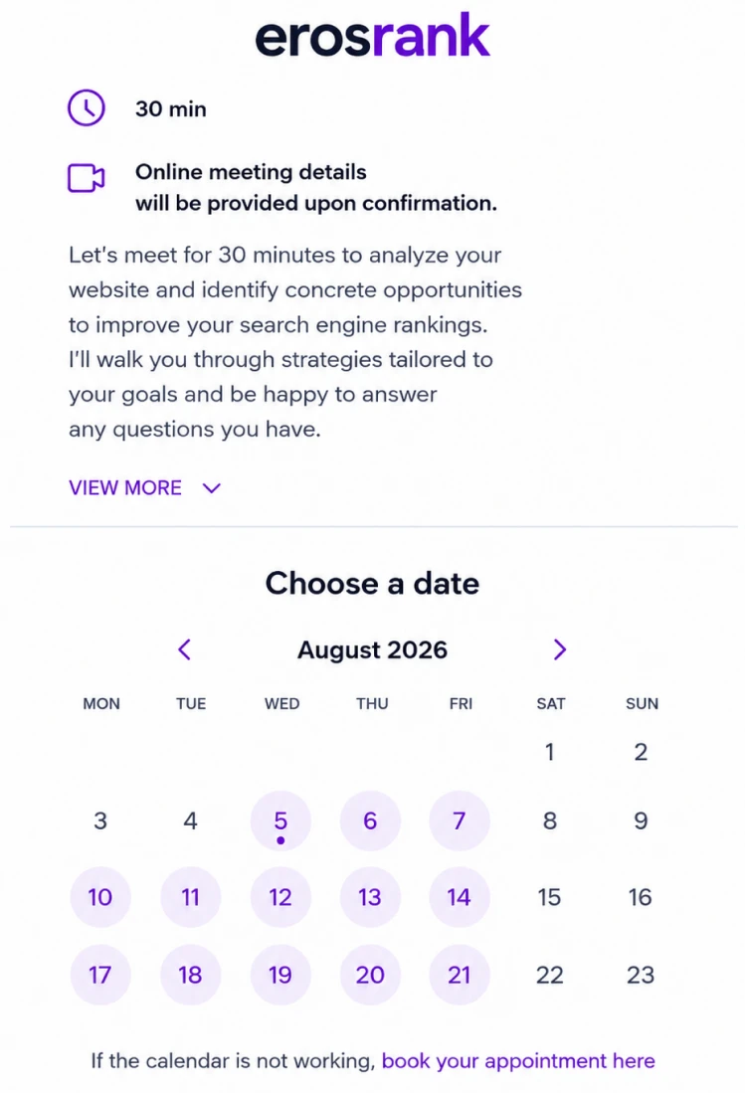745x1093 pixels.
Task: Open the VIEW MORE description text
Action: tap(125, 488)
